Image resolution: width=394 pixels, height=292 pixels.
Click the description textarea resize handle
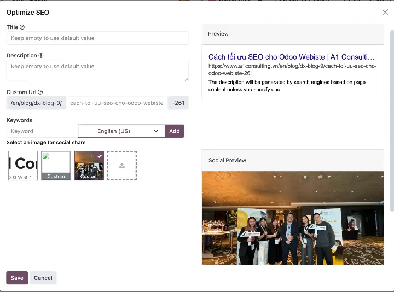point(186,79)
